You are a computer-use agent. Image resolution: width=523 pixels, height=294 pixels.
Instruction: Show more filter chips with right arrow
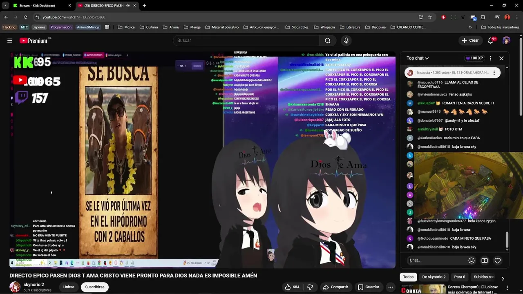pyautogui.click(x=503, y=278)
